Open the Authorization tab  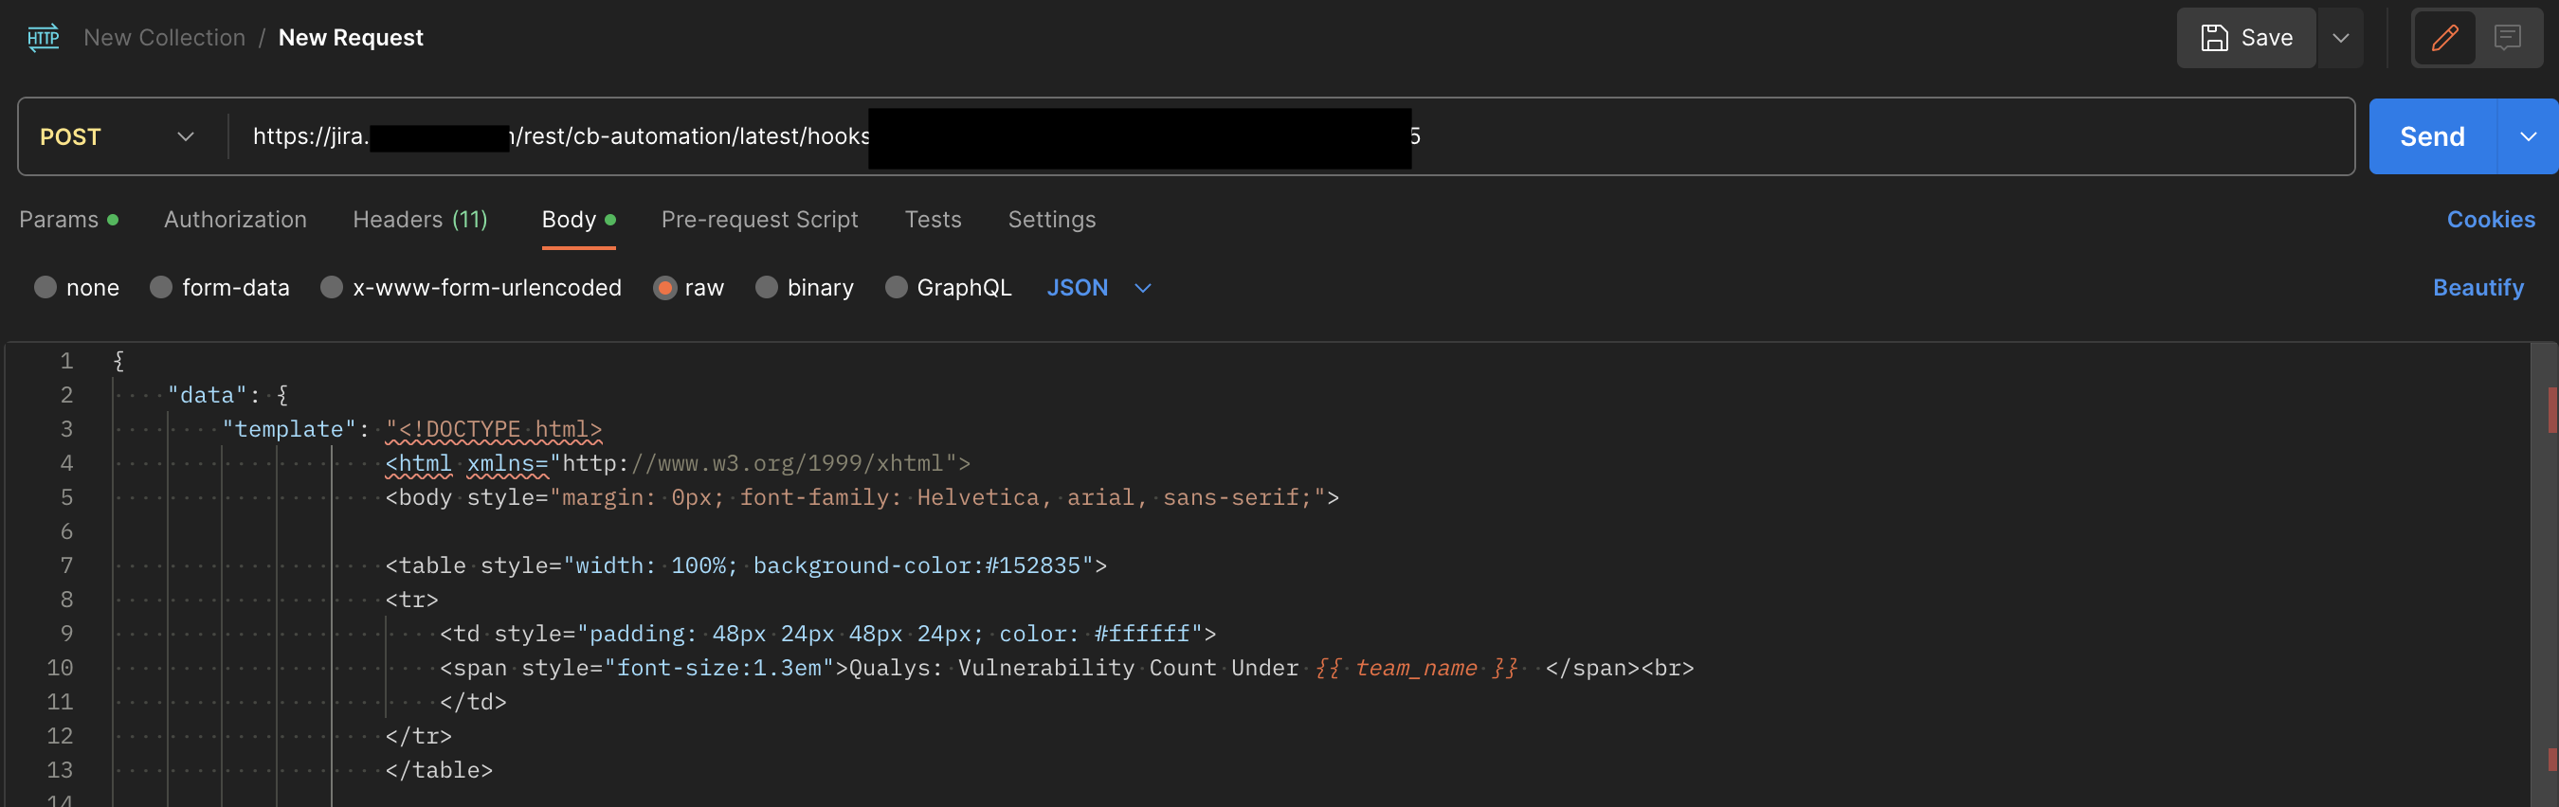pyautogui.click(x=235, y=220)
